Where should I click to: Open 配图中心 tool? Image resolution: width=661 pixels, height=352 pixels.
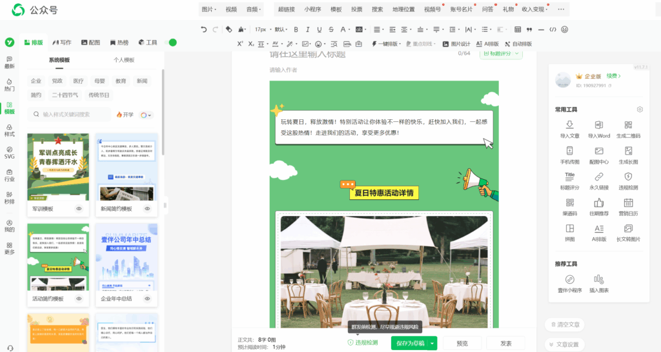coord(599,155)
